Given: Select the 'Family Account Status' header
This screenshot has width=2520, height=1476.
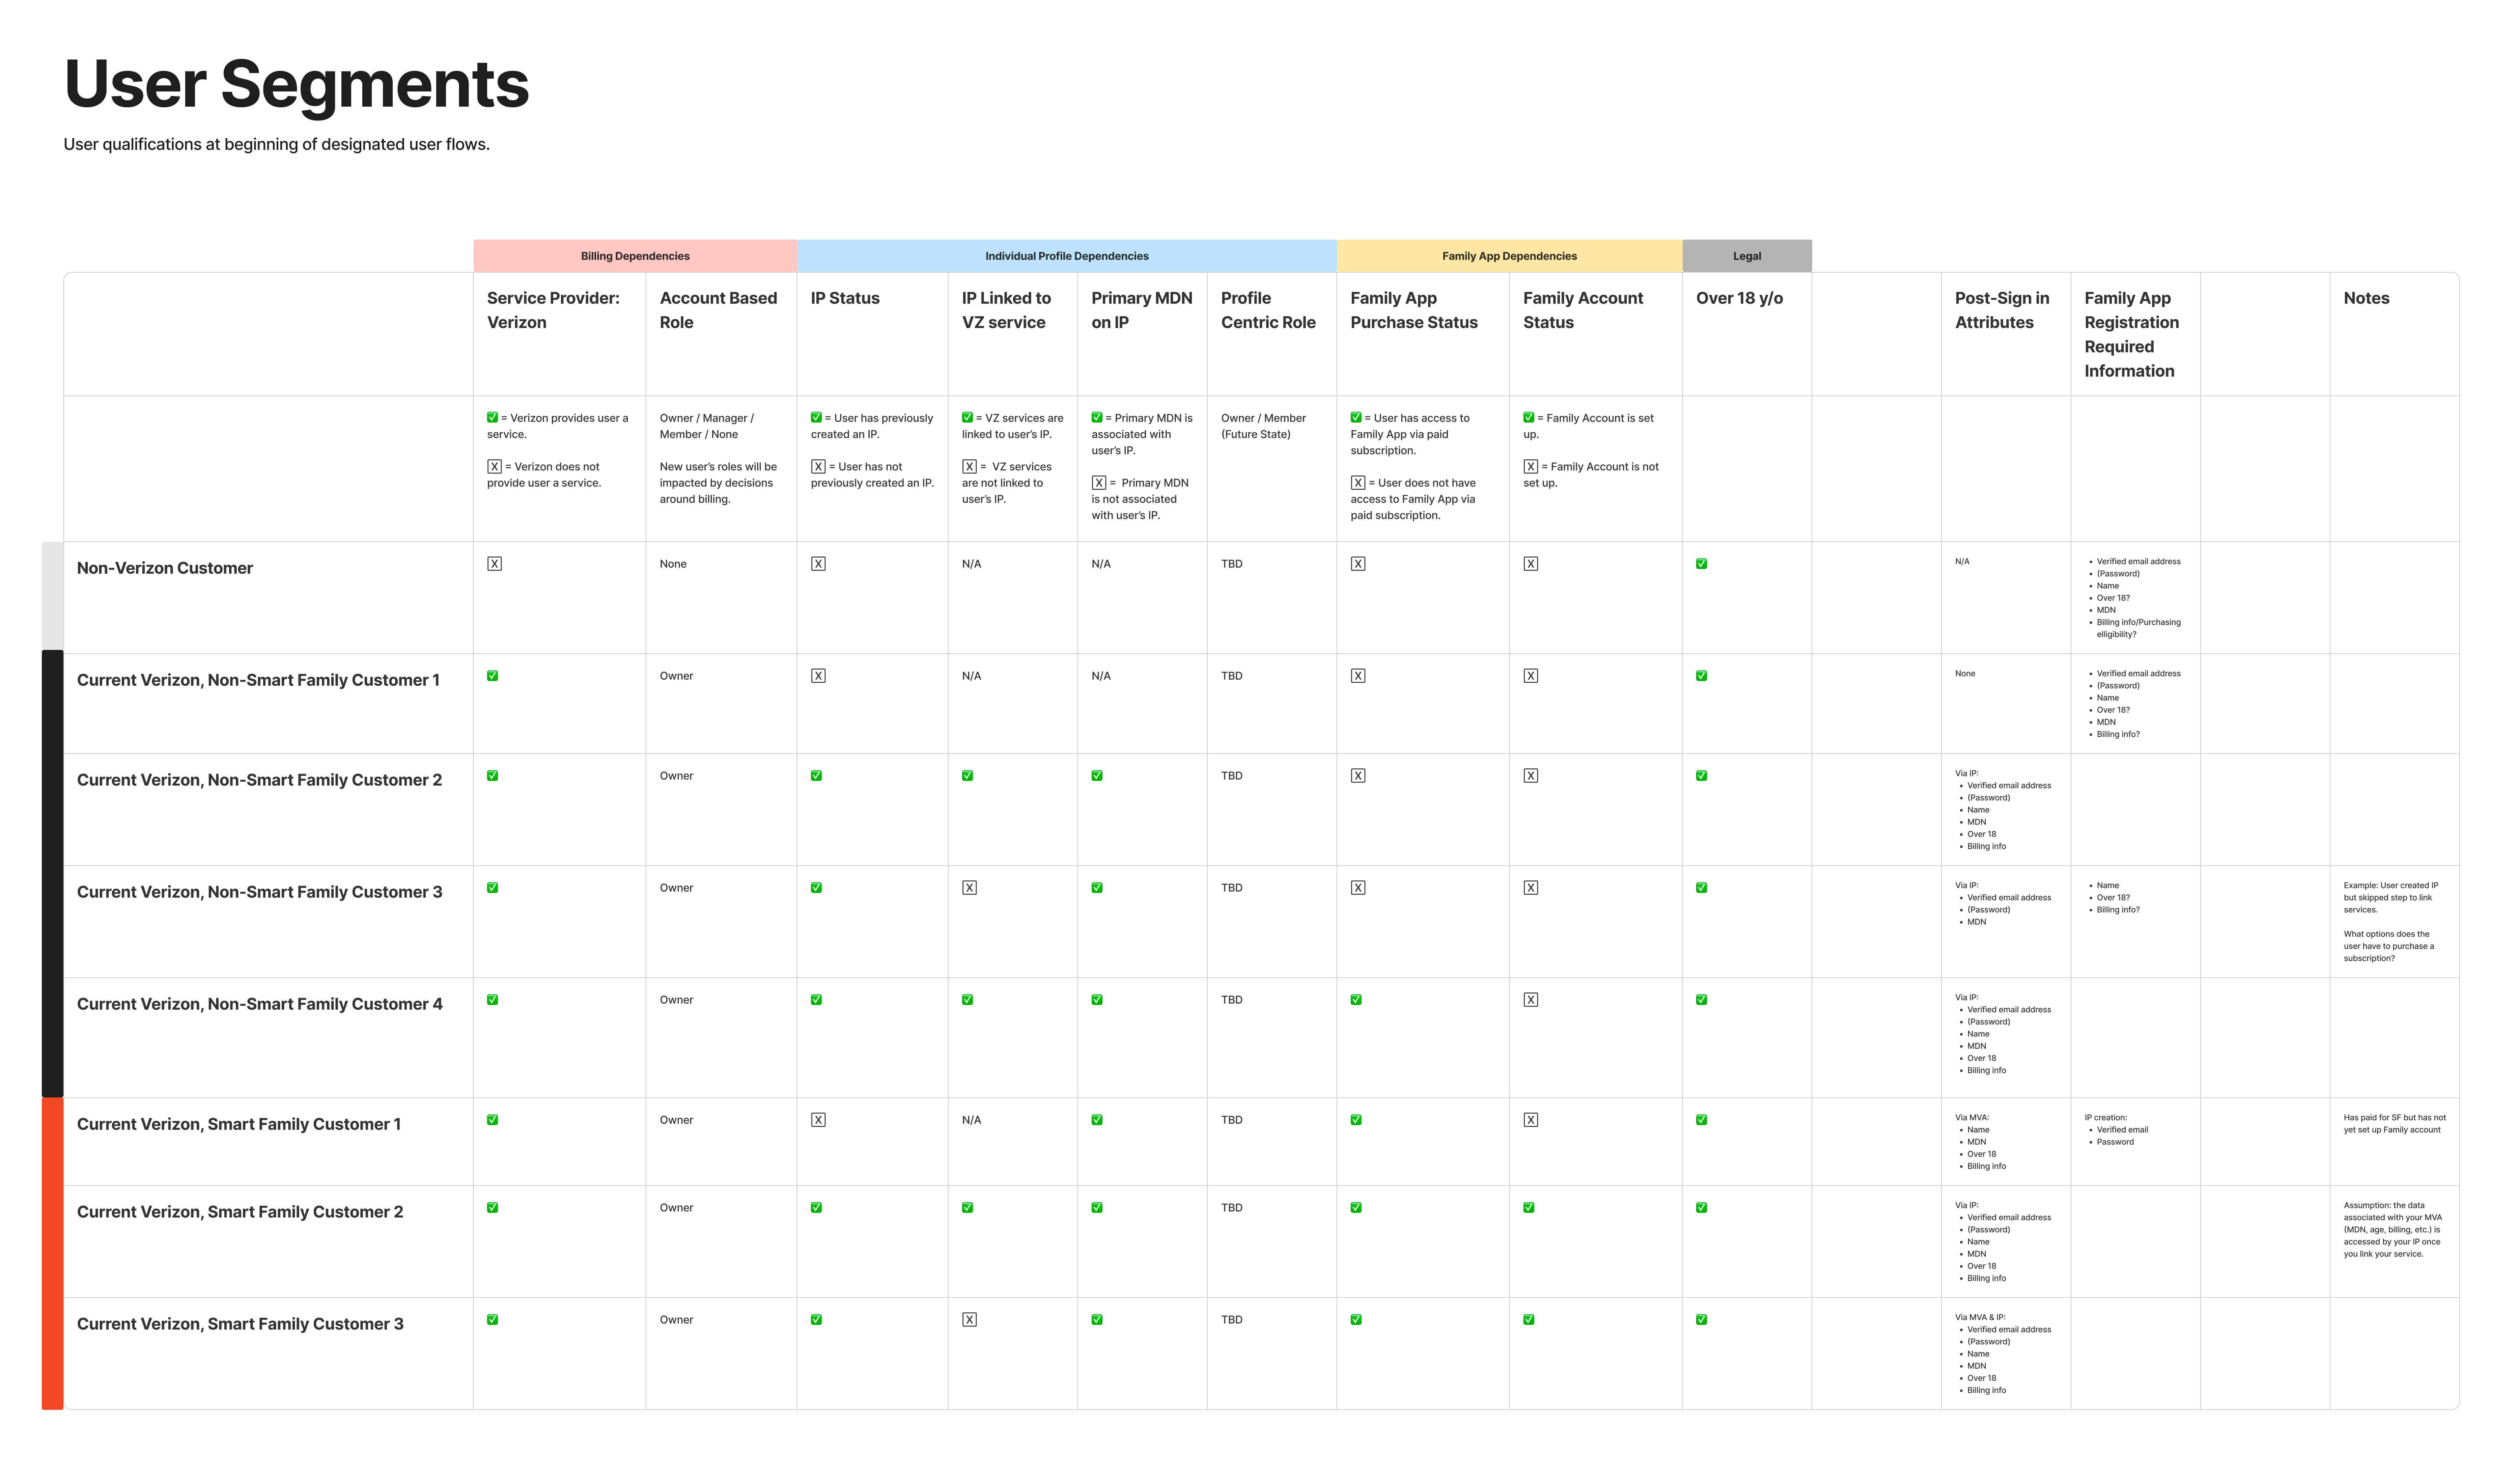Looking at the screenshot, I should [1583, 310].
